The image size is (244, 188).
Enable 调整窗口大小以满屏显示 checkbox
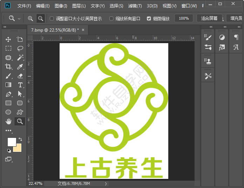pos(52,19)
